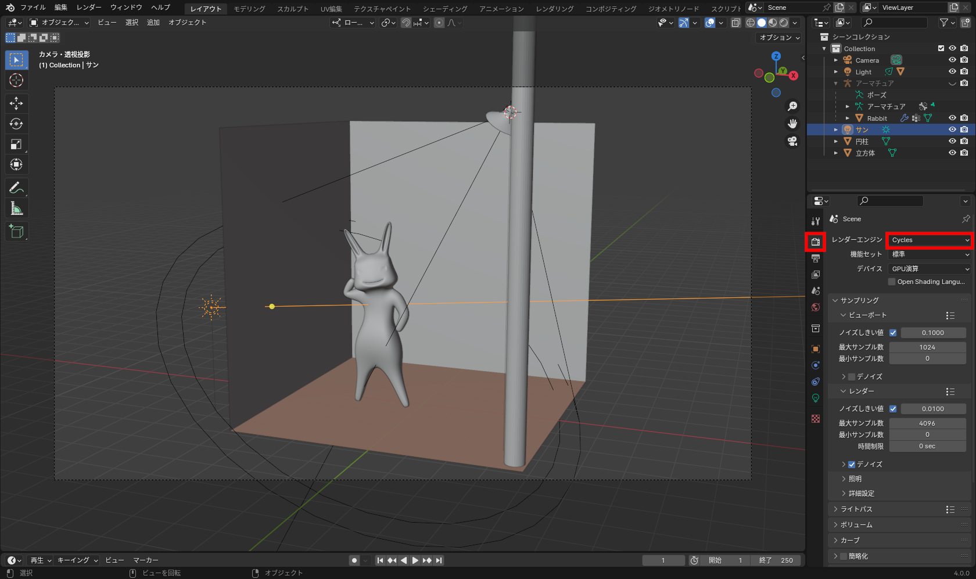Open the outliner filter funnel
Screen dimensions: 976x579
(944, 23)
